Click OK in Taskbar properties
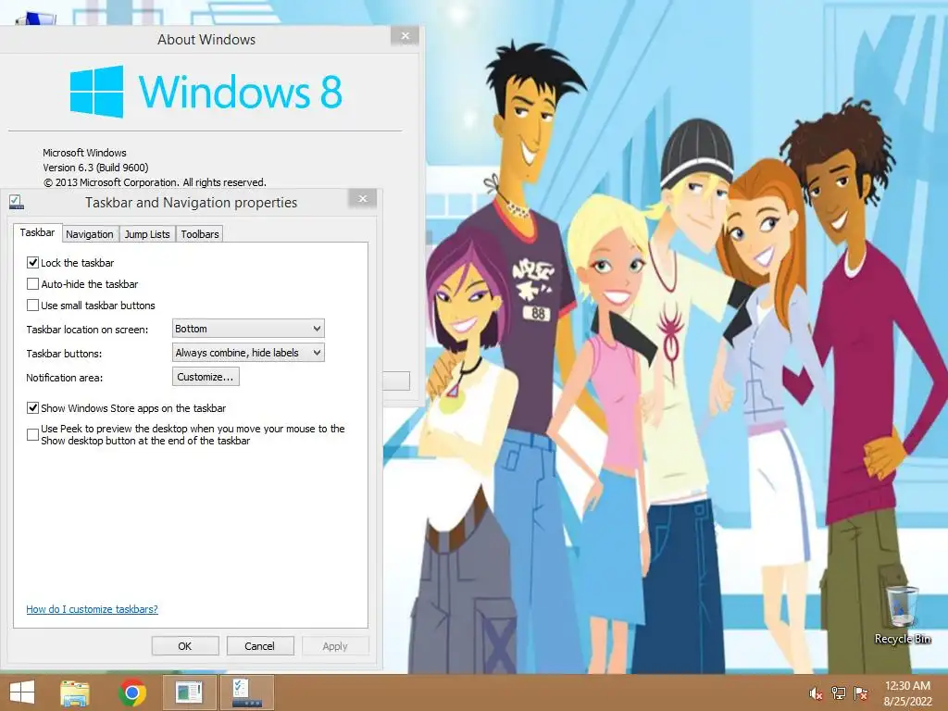The image size is (948, 711). 185,645
